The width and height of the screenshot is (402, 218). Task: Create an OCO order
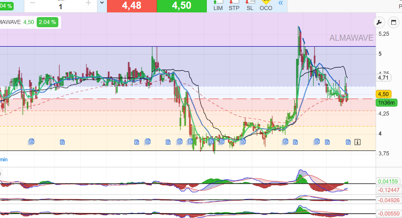point(266,5)
